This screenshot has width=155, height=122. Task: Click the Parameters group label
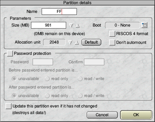click(21, 18)
